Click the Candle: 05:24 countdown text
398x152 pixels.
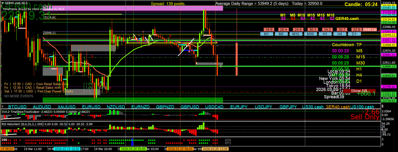click(x=361, y=4)
